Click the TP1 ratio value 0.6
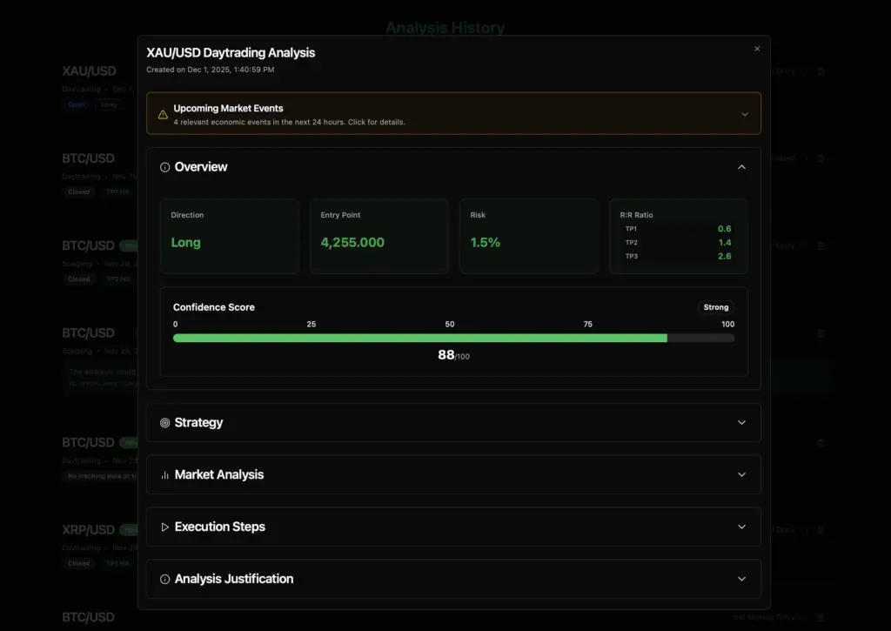This screenshot has height=631, width=891. tap(724, 229)
